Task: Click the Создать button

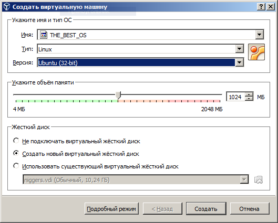Action: [206, 209]
